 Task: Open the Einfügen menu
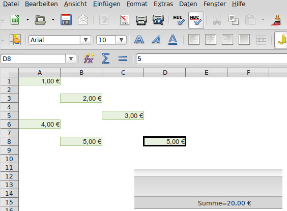[106, 4]
